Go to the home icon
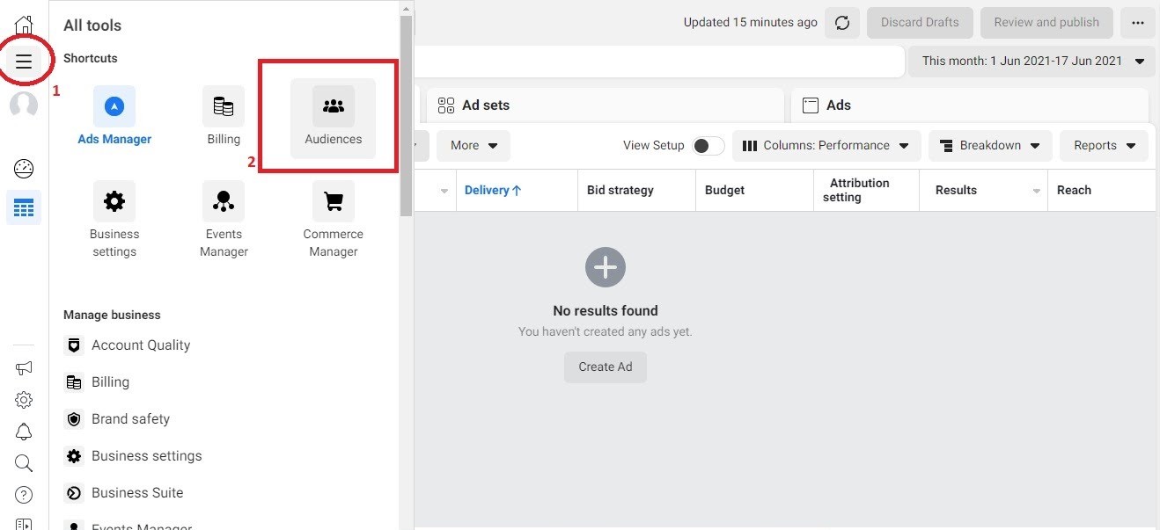The width and height of the screenshot is (1160, 530). [24, 24]
